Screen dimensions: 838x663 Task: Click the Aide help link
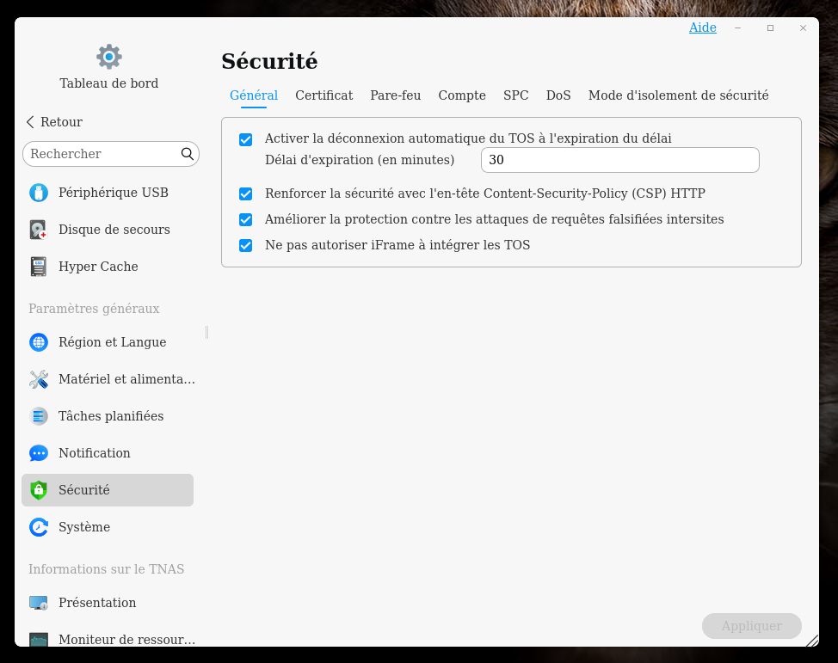tap(702, 28)
